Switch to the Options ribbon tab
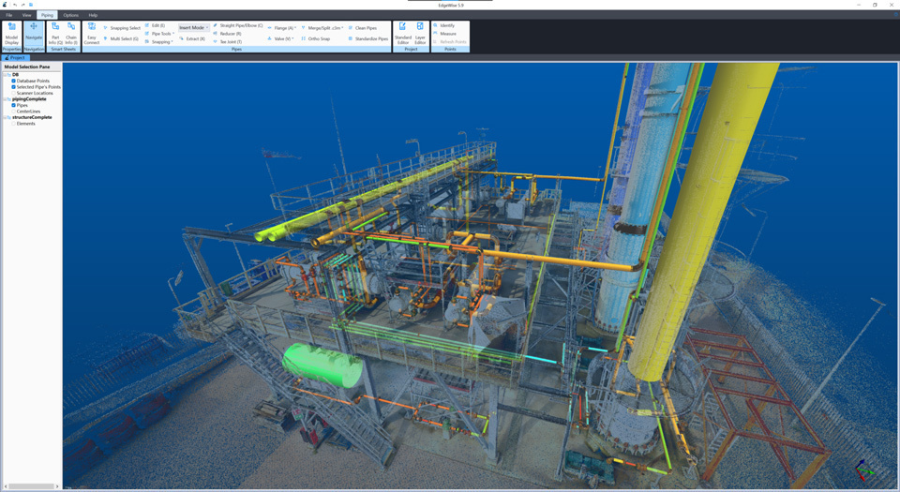Screen dimensions: 900x492 pyautogui.click(x=71, y=15)
